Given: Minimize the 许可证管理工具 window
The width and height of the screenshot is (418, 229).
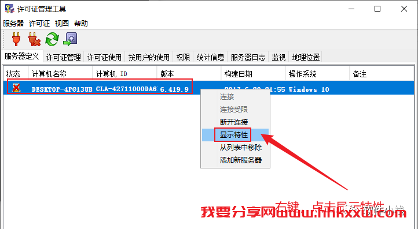Looking at the screenshot, I should pos(351,9).
